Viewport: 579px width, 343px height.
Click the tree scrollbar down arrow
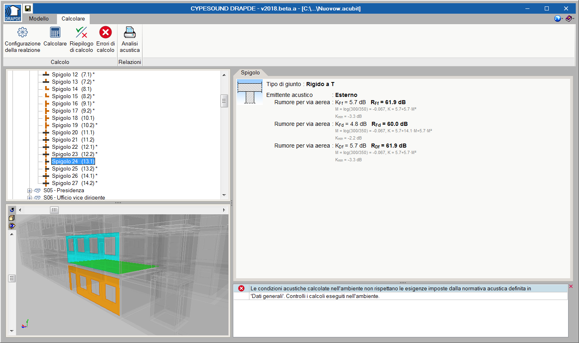pyautogui.click(x=224, y=195)
